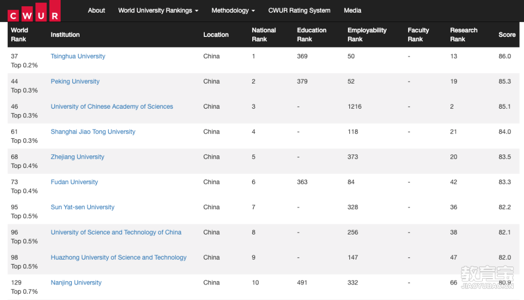The height and width of the screenshot is (300, 524).
Task: Select Tsinghua's score 86.0
Action: [505, 56]
